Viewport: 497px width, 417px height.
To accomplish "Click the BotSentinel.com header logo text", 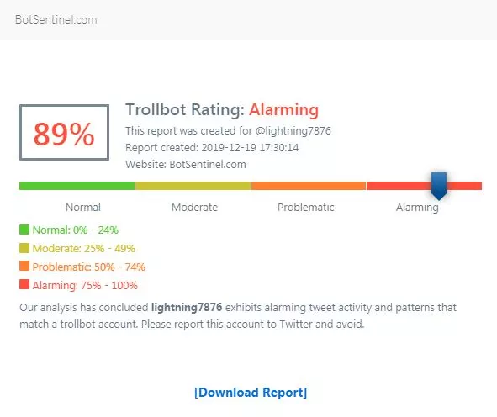I will point(56,19).
